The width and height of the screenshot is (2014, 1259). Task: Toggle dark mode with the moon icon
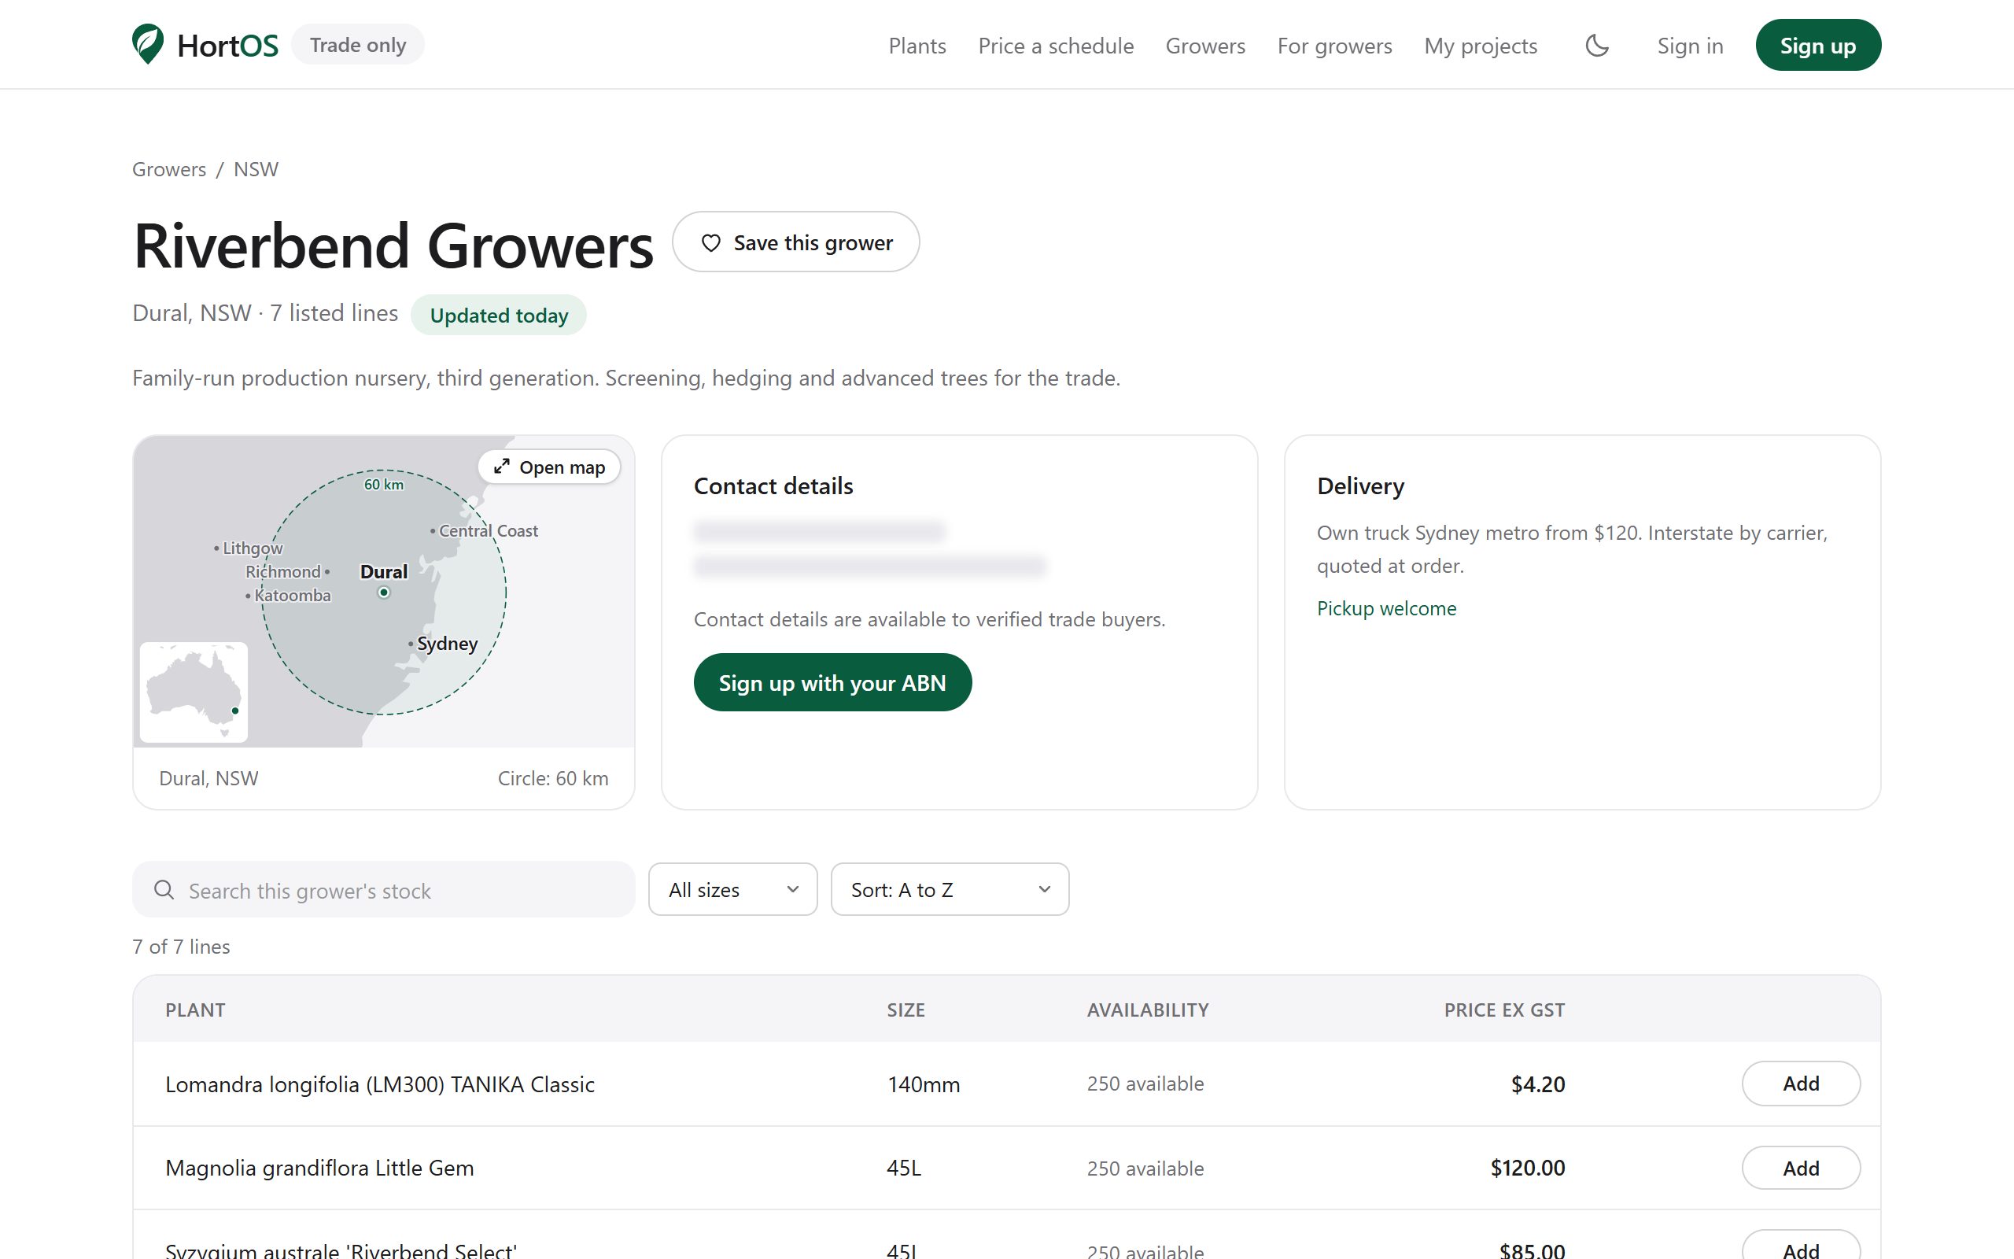1597,45
